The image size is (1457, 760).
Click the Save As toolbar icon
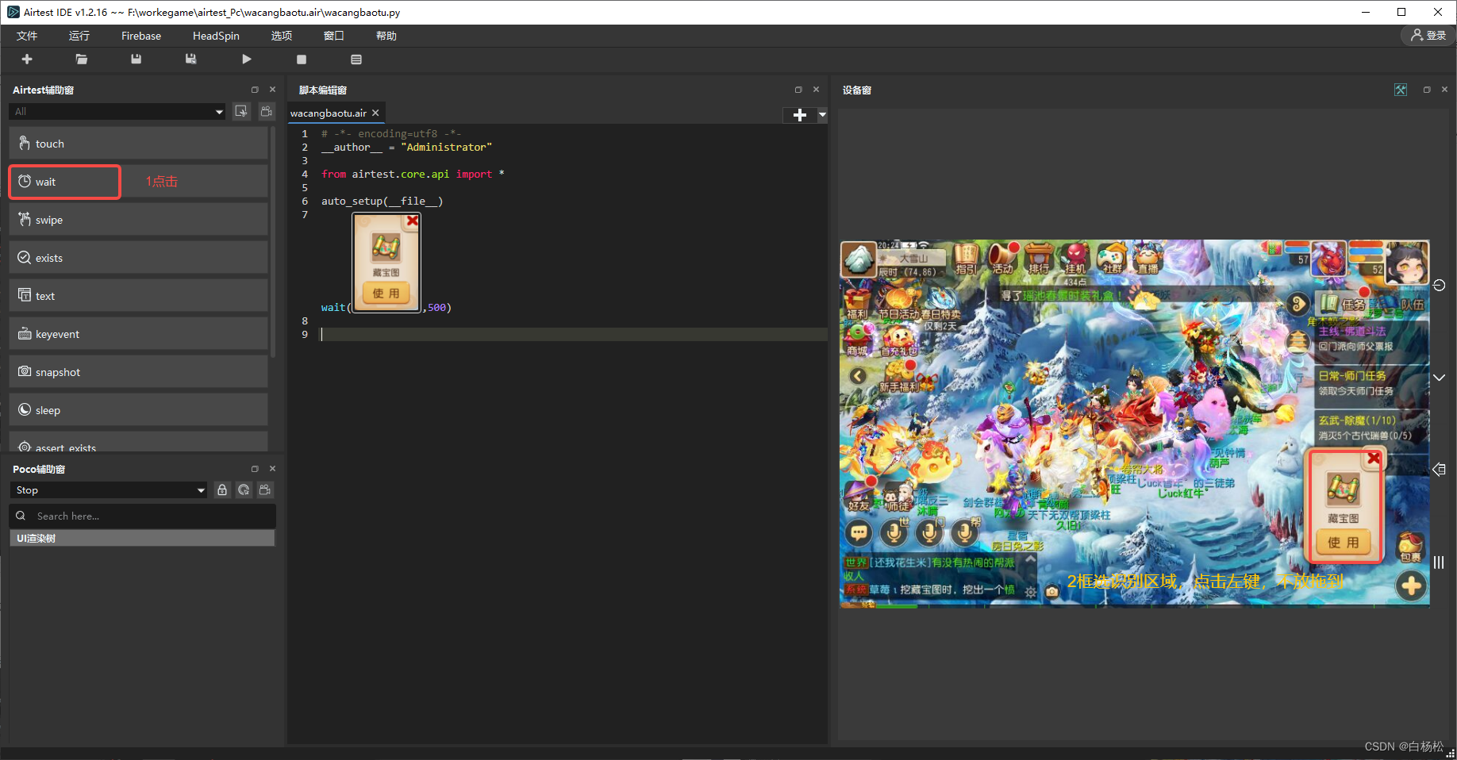tap(191, 59)
